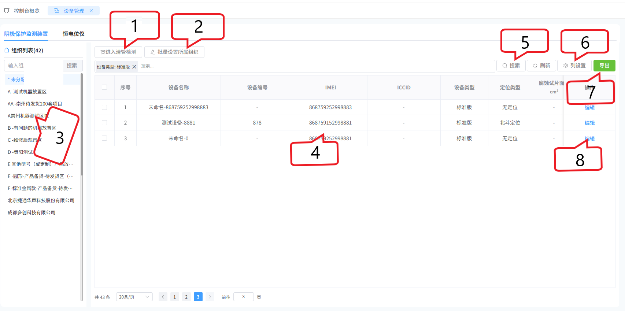Open 列设置 column settings

point(574,66)
